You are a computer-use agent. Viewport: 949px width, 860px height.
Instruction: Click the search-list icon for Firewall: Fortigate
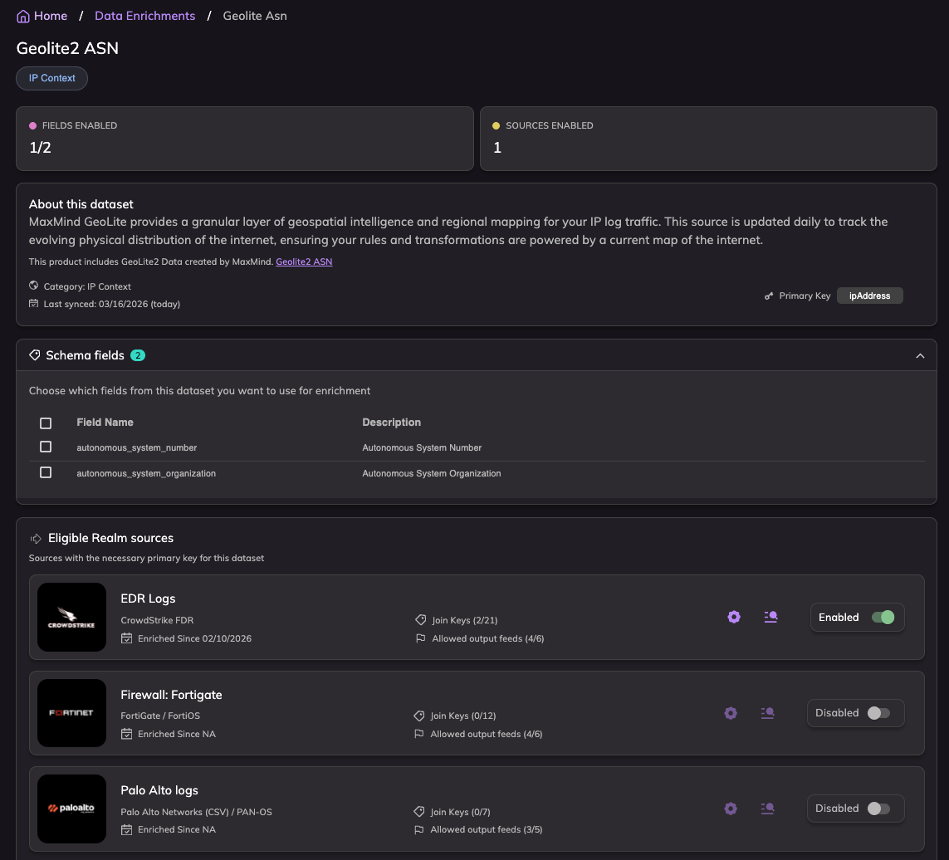767,713
